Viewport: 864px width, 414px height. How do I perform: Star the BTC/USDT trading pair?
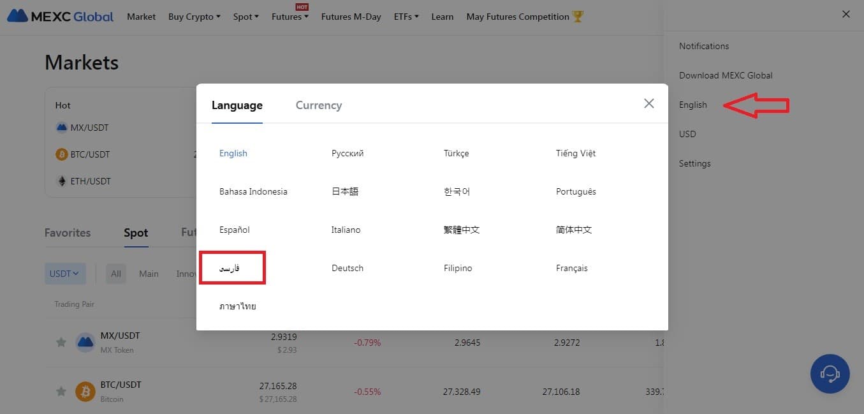point(61,391)
